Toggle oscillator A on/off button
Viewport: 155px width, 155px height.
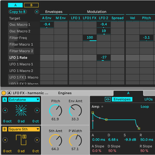(4, 99)
